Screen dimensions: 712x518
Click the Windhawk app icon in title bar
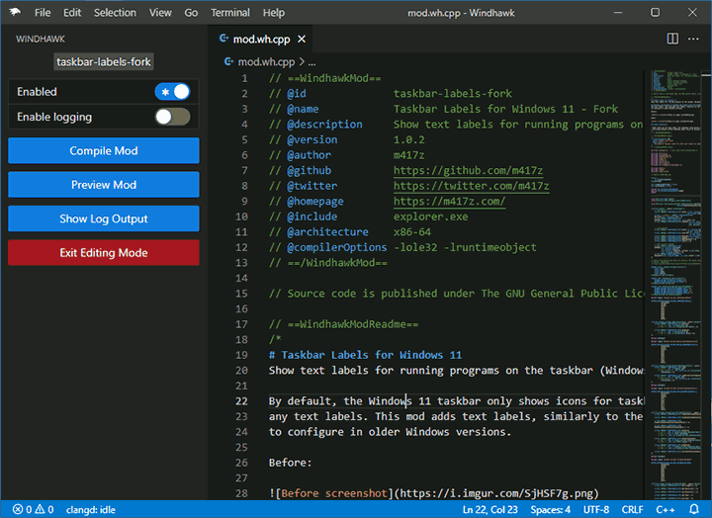[13, 13]
